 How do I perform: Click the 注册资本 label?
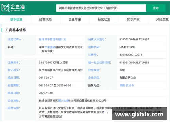pos(13,63)
